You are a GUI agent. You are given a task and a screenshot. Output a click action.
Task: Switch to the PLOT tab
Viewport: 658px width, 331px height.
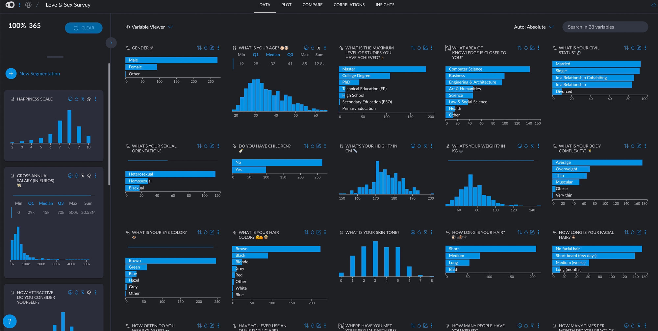286,5
